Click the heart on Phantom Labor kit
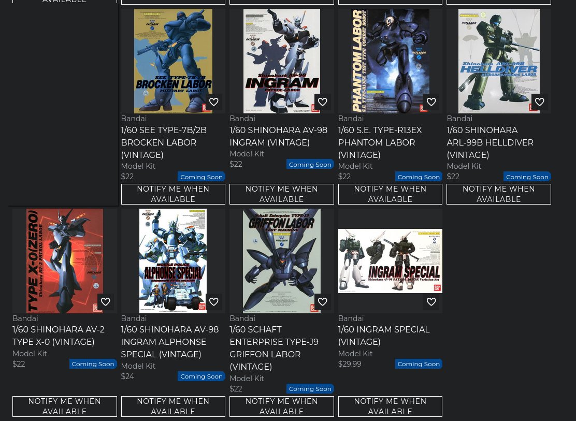 [431, 102]
